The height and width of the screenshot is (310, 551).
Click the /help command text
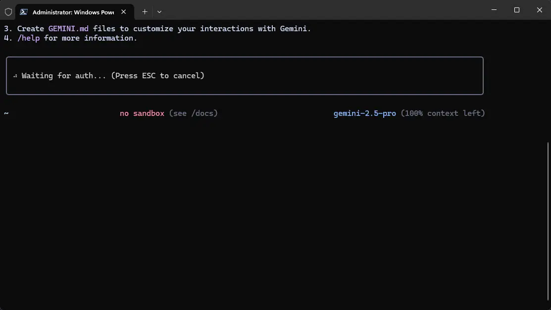[29, 38]
